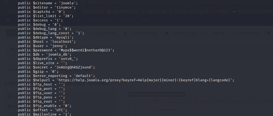Open the Kali Forums bookmark
Image resolution: width=273 pixels, height=116 pixels.
94,12
